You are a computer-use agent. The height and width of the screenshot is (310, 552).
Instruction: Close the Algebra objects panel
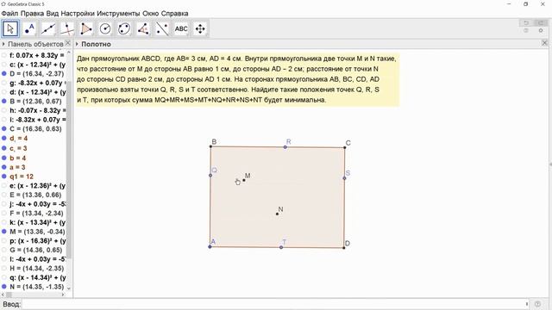point(68,43)
